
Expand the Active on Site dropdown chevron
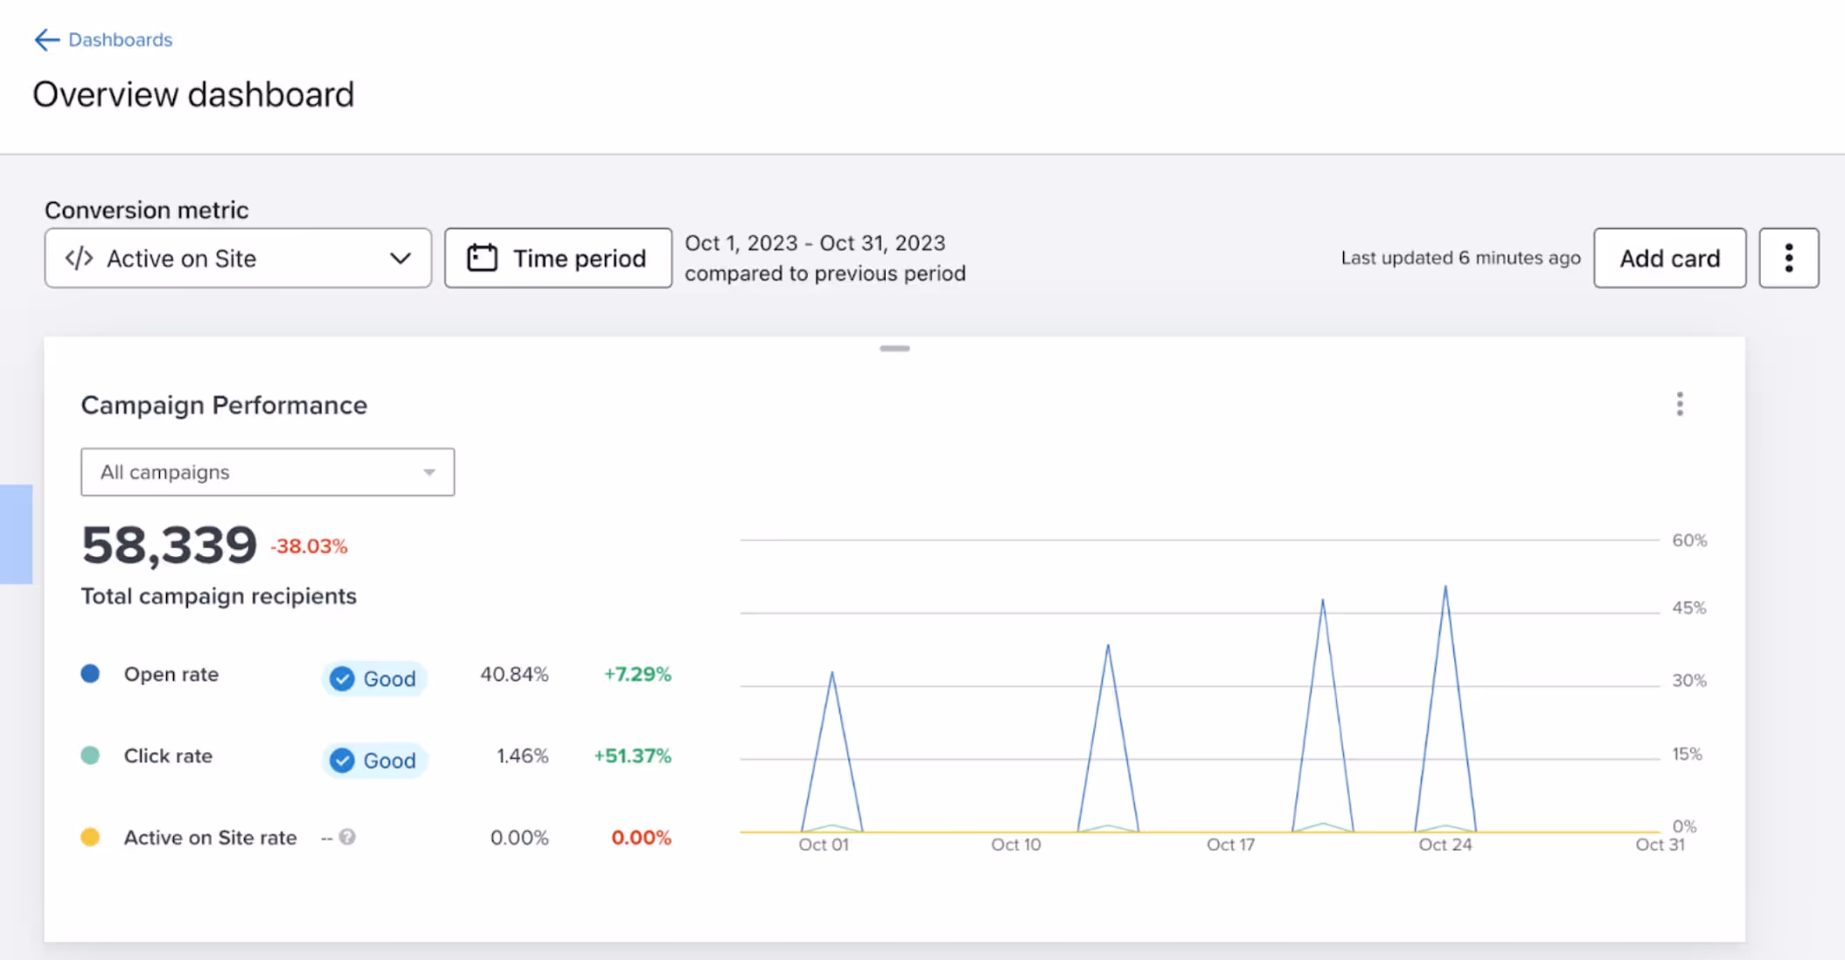(x=400, y=258)
